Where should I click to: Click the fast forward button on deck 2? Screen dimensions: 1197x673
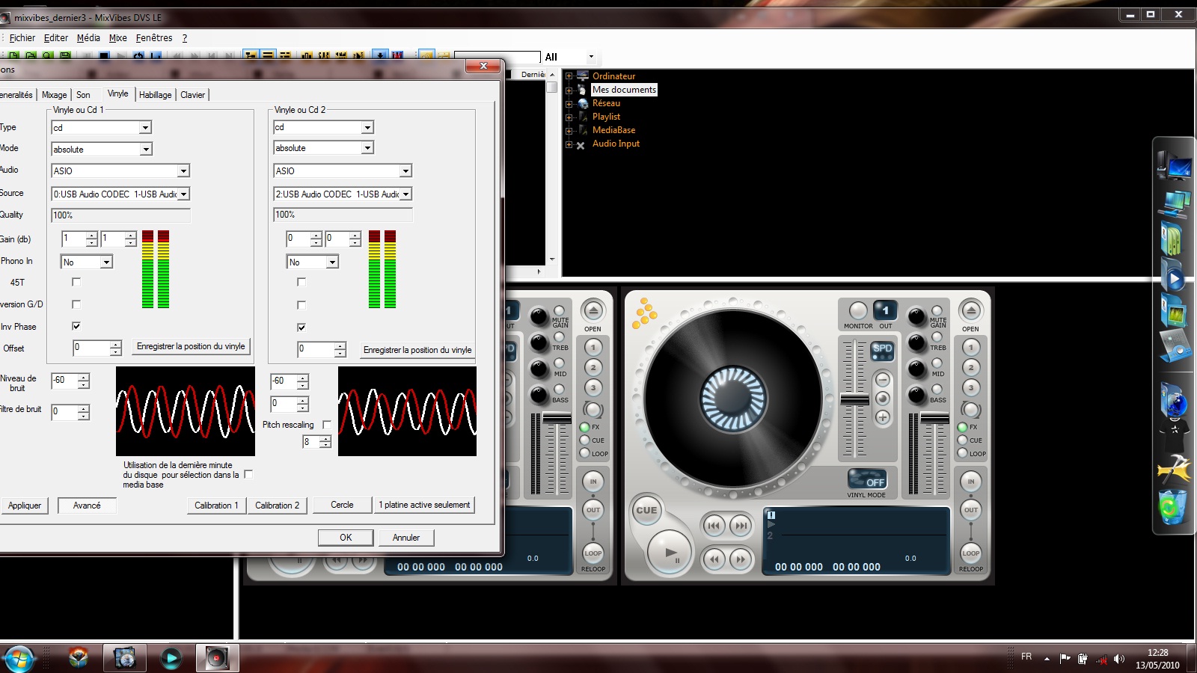coord(741,559)
